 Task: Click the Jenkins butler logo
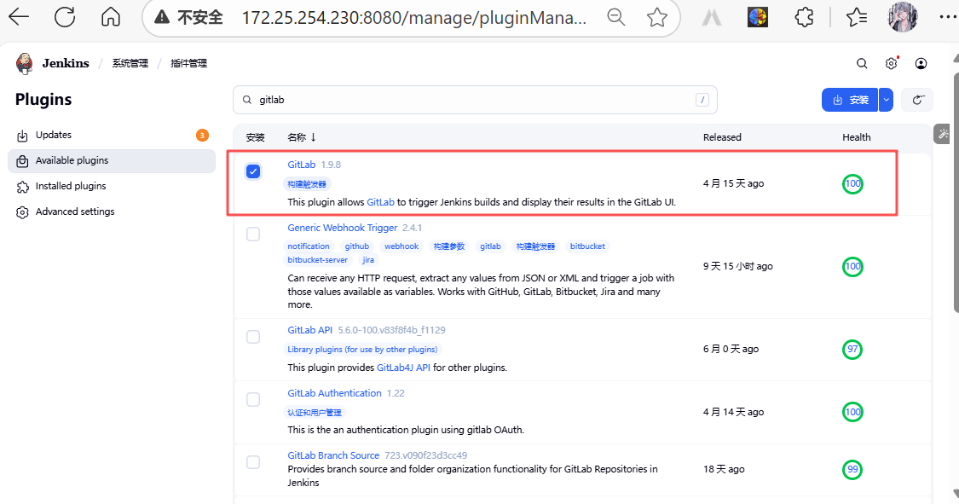click(x=25, y=63)
